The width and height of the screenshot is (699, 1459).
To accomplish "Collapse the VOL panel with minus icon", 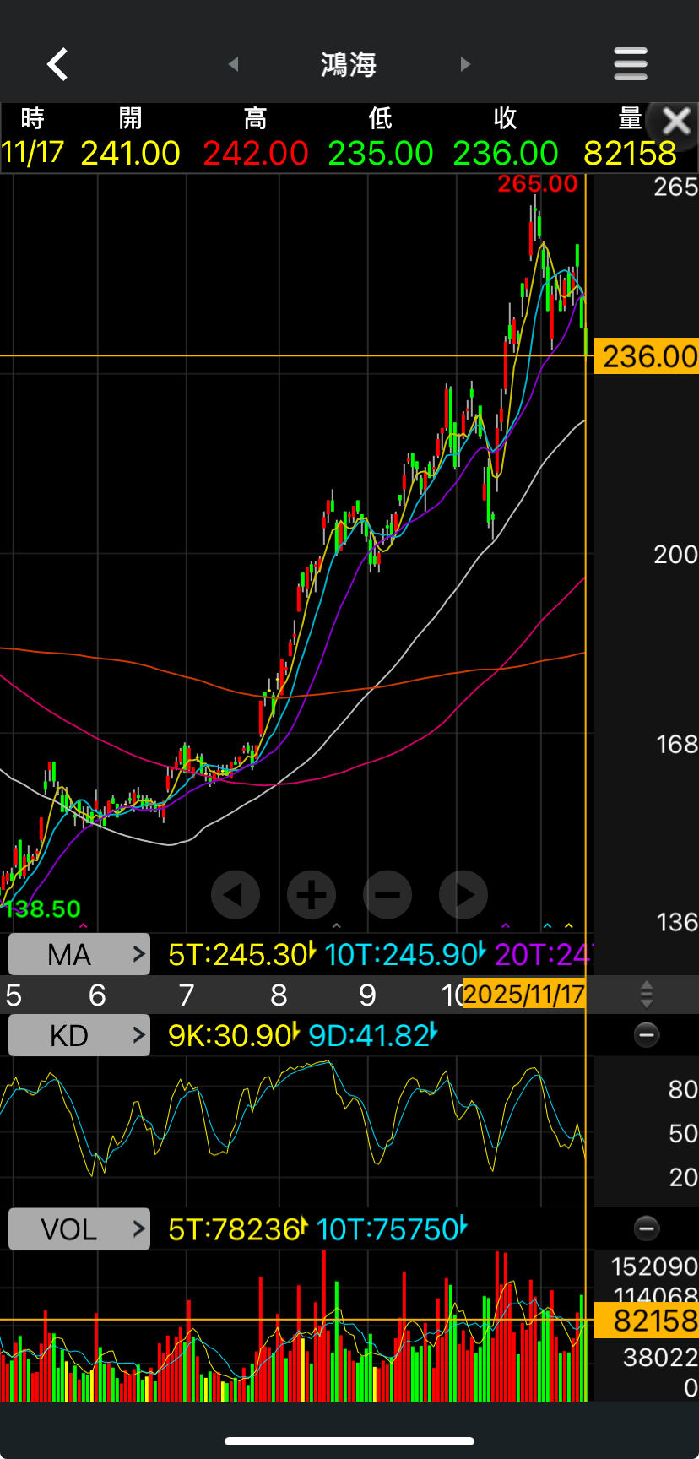I will pos(647,1228).
